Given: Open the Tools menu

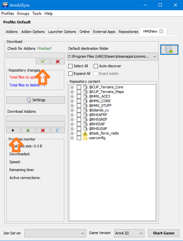Looking at the screenshot, I should tap(37, 14).
